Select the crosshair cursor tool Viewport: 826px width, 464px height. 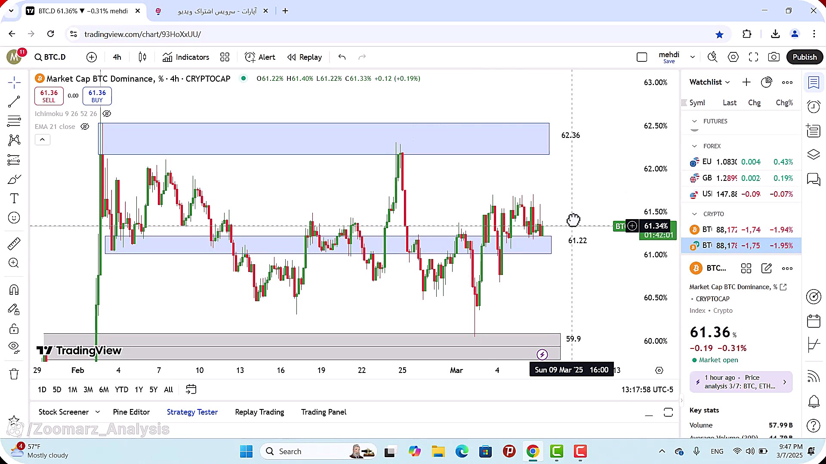pos(14,82)
